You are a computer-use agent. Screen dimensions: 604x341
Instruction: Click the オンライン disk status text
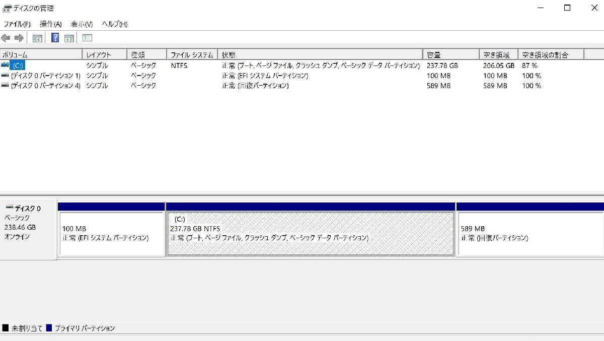click(x=17, y=237)
